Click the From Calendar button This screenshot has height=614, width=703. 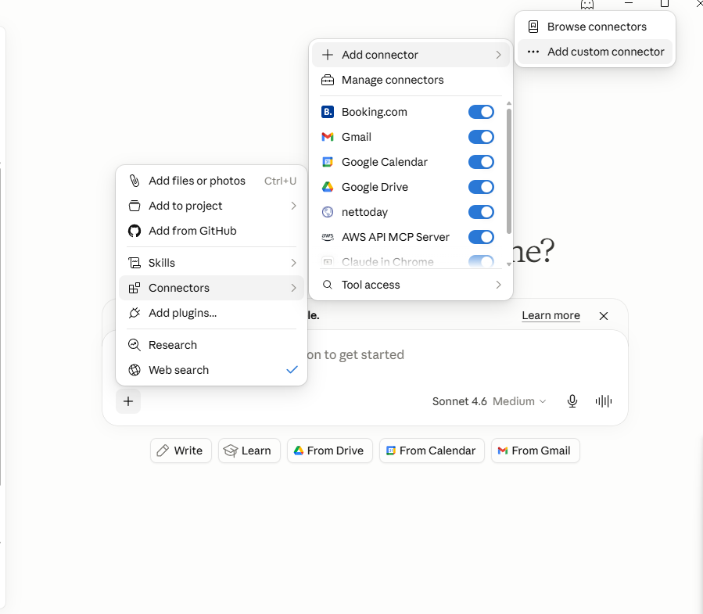click(x=432, y=451)
